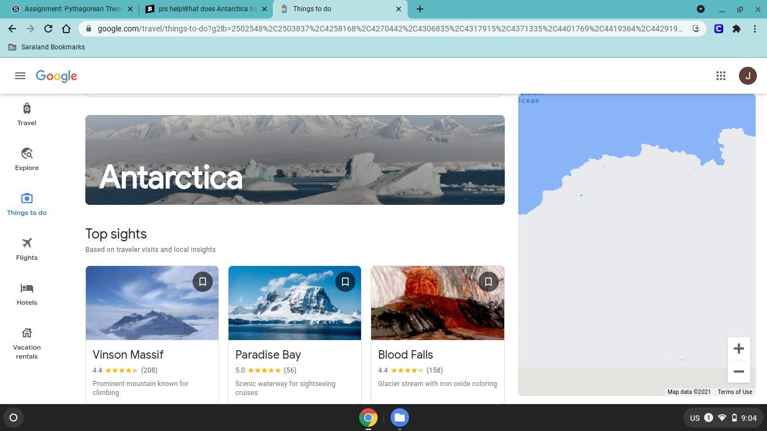Open Explore in the left sidebar
767x431 pixels.
(x=26, y=159)
